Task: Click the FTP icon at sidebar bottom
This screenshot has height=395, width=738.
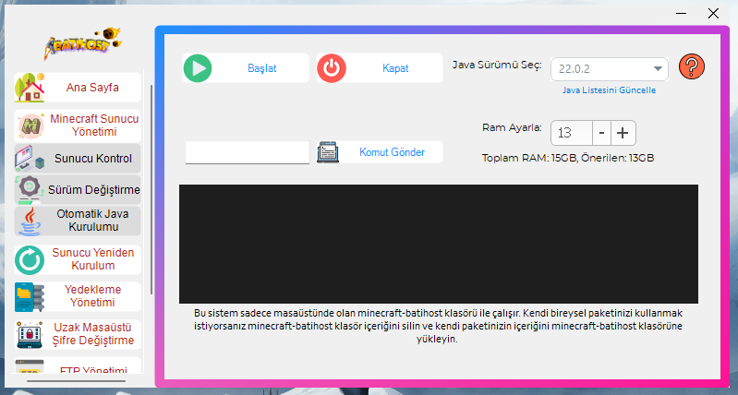Action: tap(30, 366)
